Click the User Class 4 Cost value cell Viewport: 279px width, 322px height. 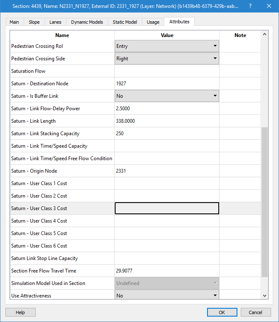click(167, 221)
